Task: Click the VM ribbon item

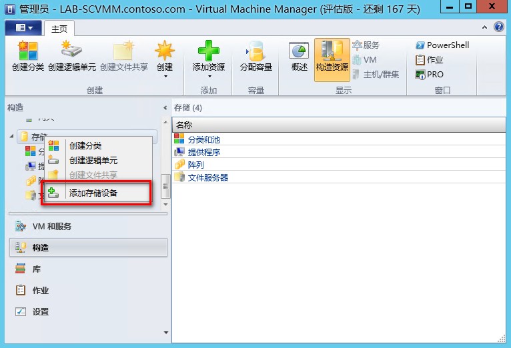Action: [x=365, y=60]
